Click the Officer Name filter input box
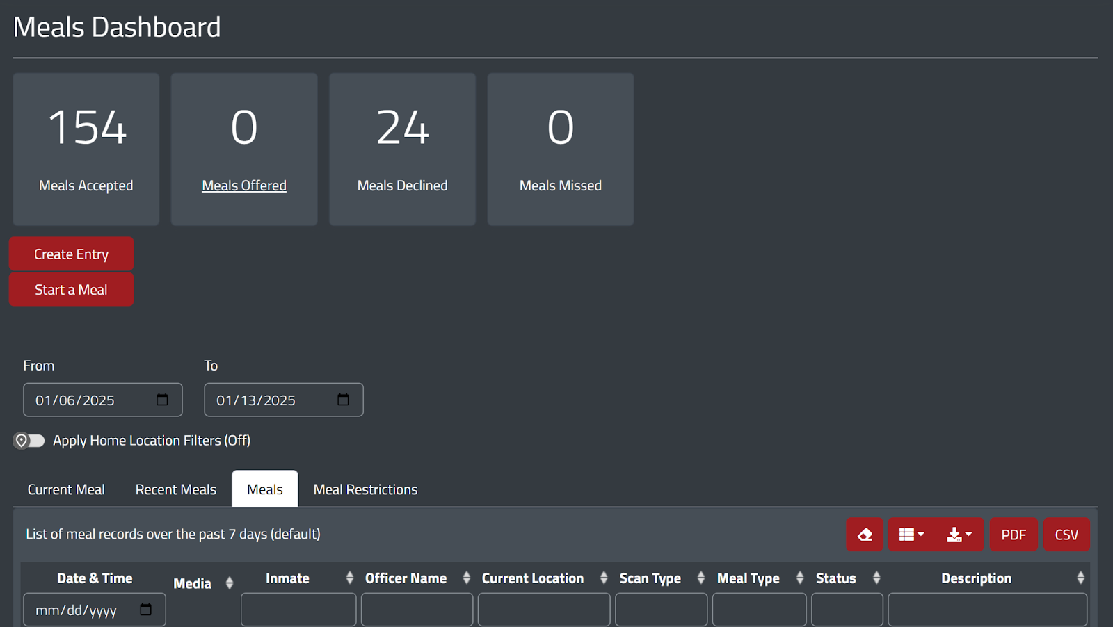The image size is (1113, 627). click(417, 610)
